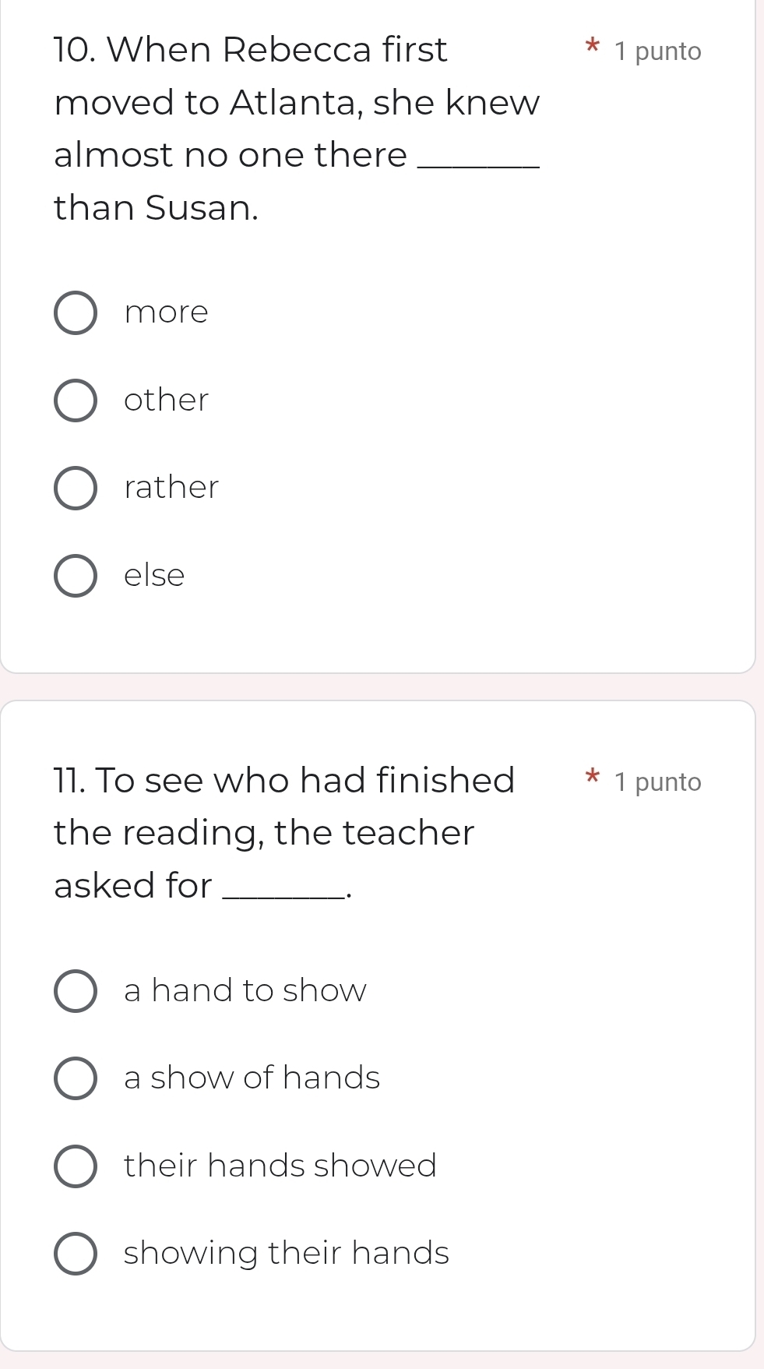Select the 'more' radio button
Image resolution: width=764 pixels, height=1369 pixels.
(x=76, y=313)
